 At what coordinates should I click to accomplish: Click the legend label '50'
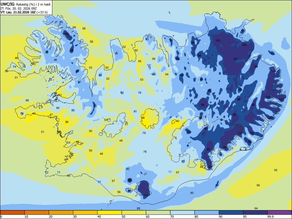pos(123,217)
